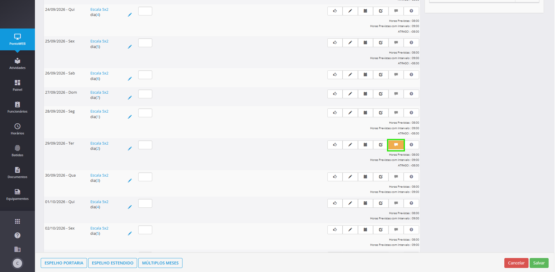This screenshot has height=272, width=555.
Task: Click the question mark icon for 30/09/2026
Action: 411,177
